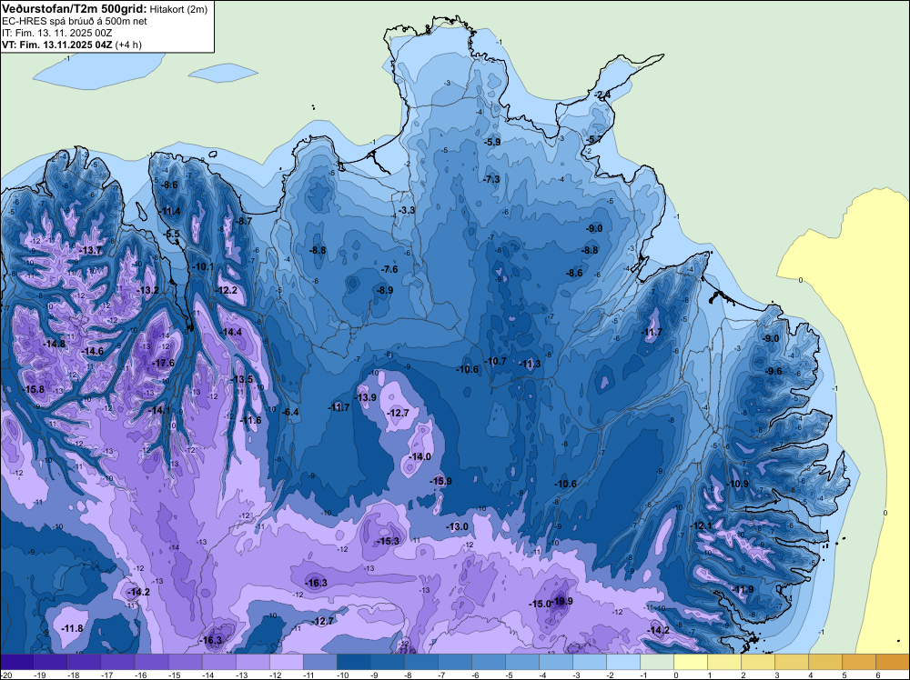Click the -19.9 temperature value
This screenshot has width=910, height=680.
tap(562, 601)
